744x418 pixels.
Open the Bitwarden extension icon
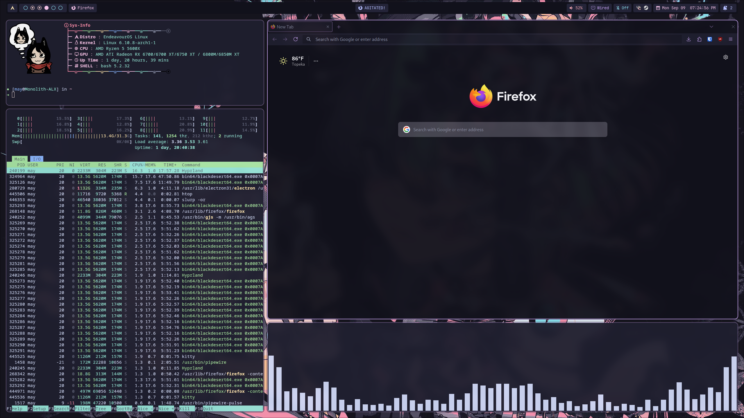coord(710,39)
